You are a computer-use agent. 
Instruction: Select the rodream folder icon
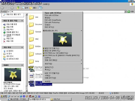pyautogui.click(x=31, y=54)
